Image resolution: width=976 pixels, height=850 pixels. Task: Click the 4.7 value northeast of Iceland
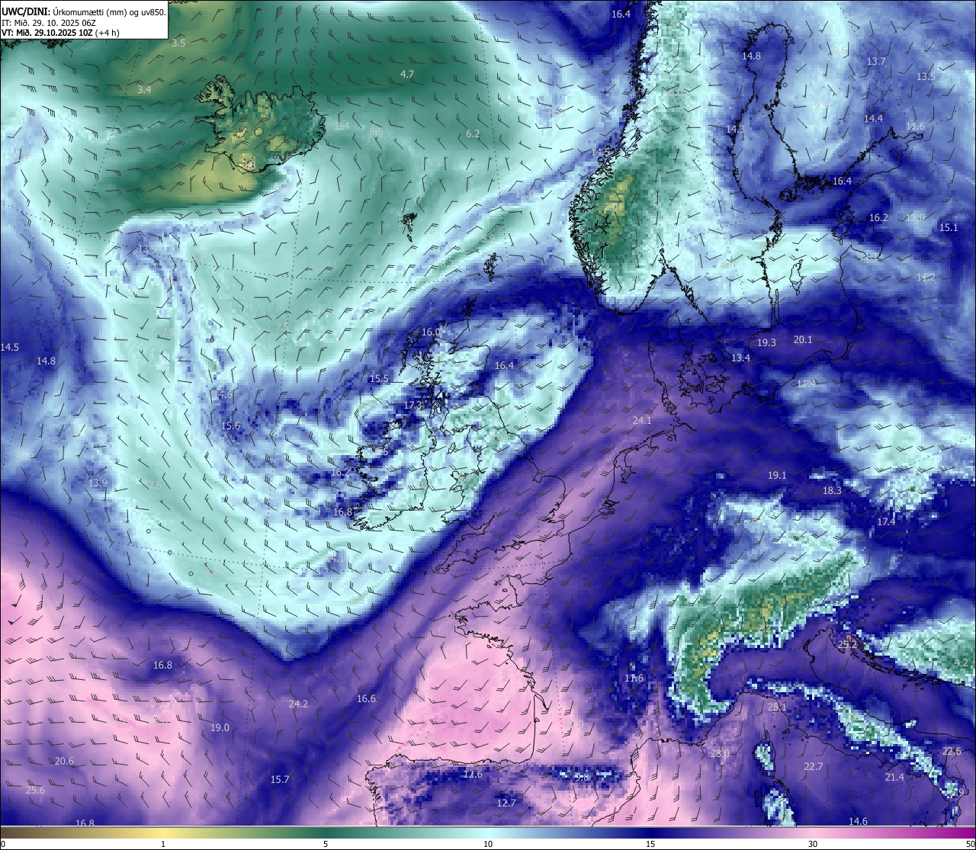click(406, 74)
